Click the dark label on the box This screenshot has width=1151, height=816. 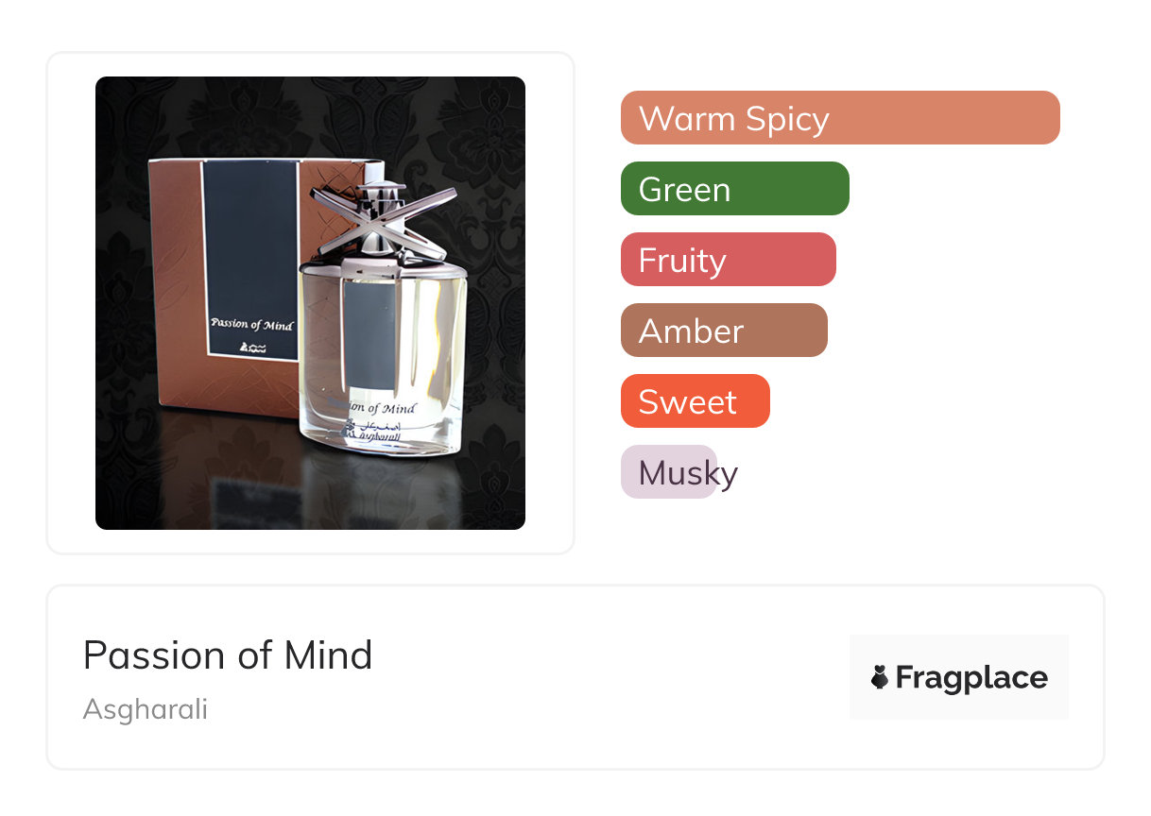(250, 259)
